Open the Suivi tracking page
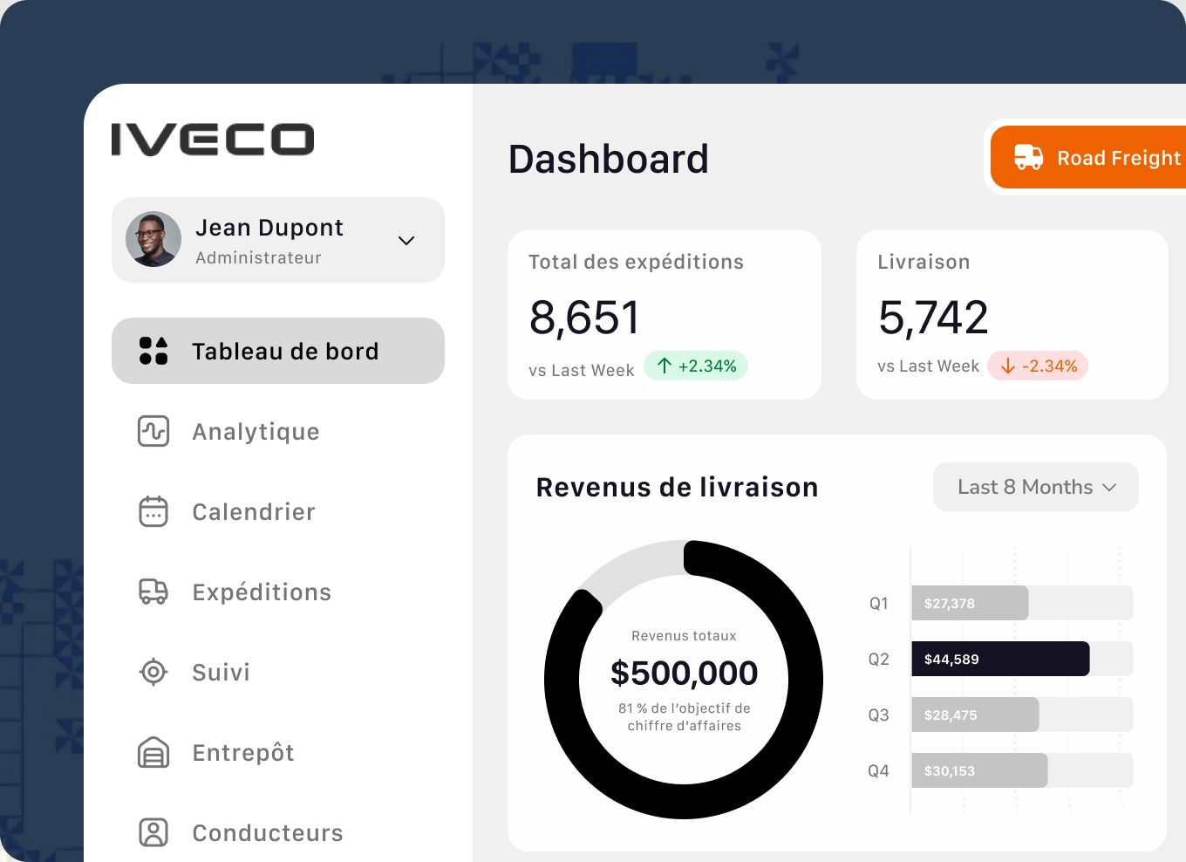1186x862 pixels. [278, 672]
